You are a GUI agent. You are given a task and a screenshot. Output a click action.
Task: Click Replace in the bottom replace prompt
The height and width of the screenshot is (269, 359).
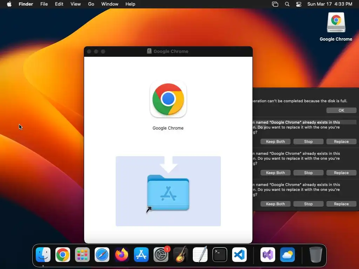(341, 204)
